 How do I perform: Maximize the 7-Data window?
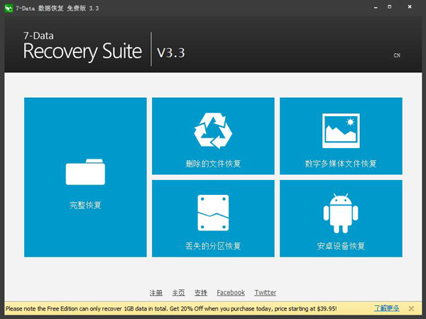pos(390,7)
